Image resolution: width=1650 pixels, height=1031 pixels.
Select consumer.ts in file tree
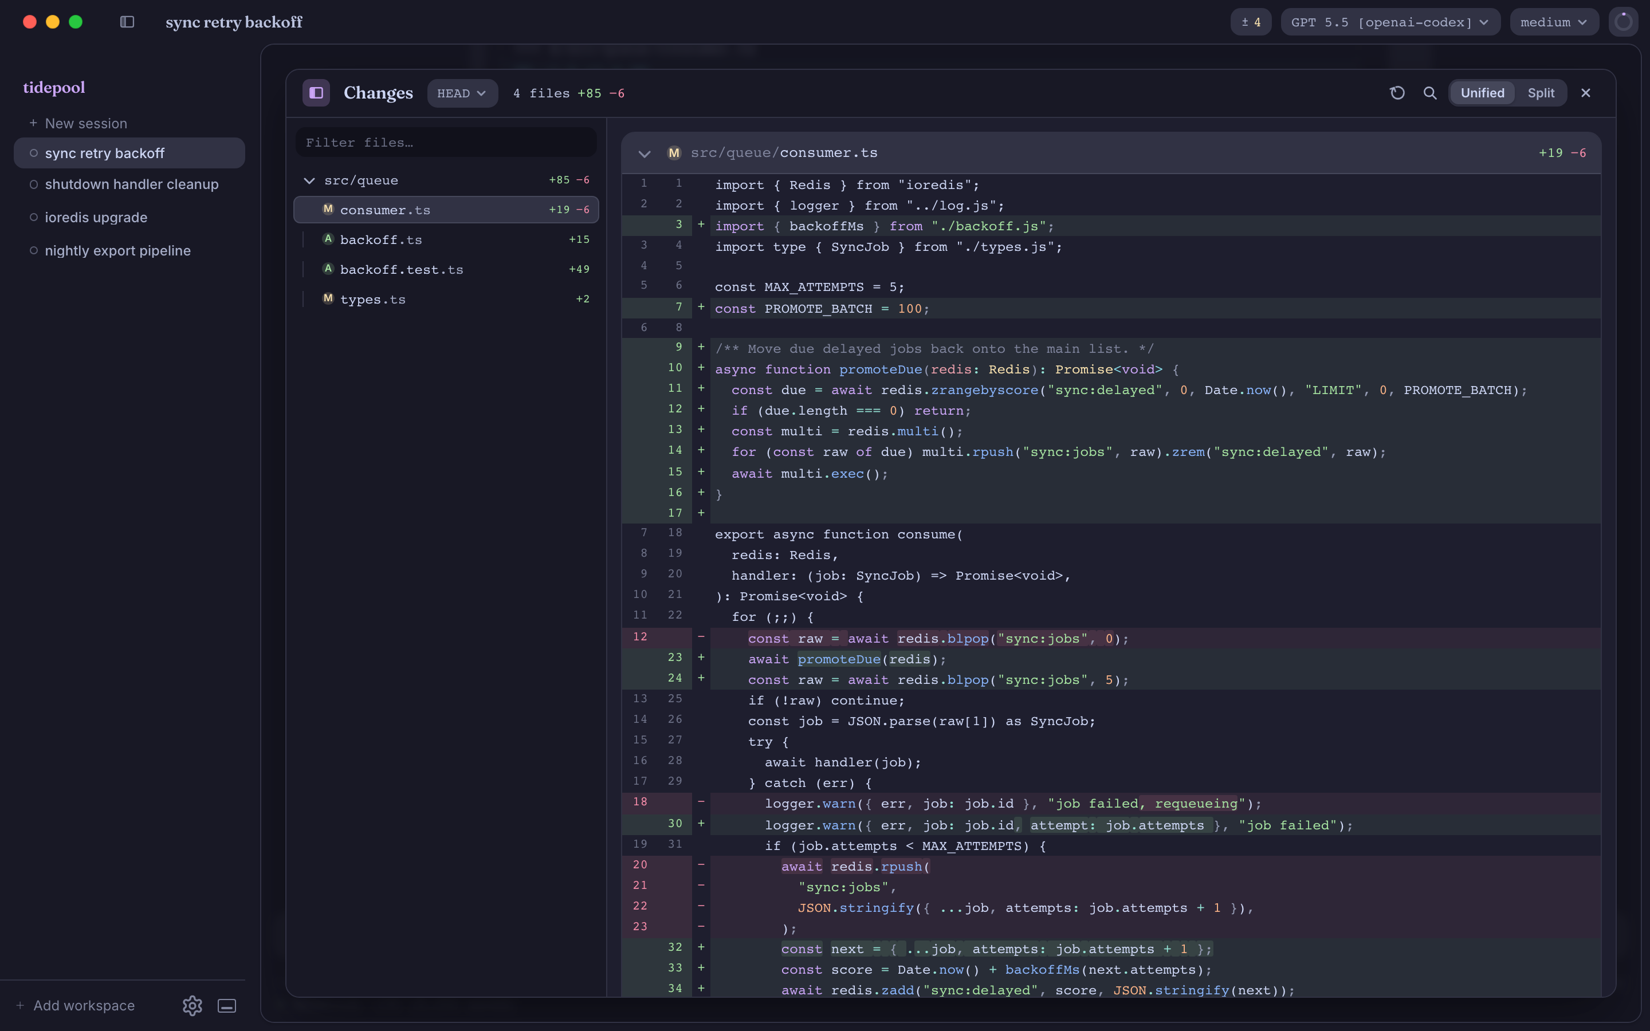pyautogui.click(x=446, y=209)
